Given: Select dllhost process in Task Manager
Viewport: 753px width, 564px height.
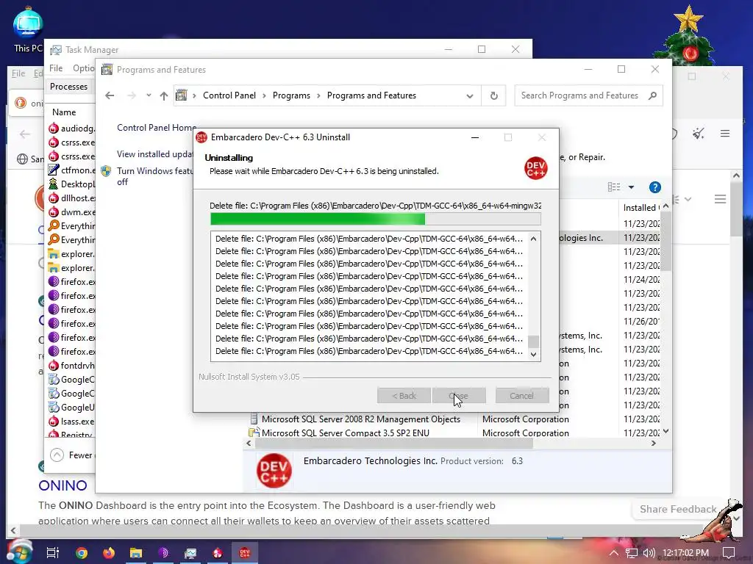Looking at the screenshot, I should tap(71, 198).
